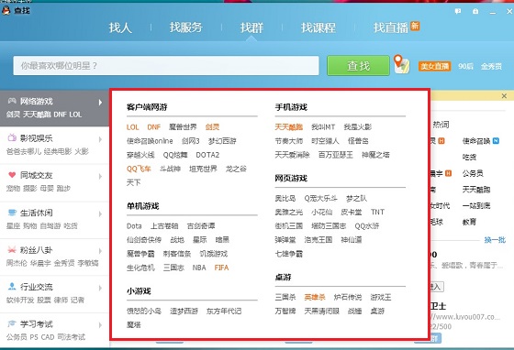
Task: Open the 找课程 tab
Action: point(318,27)
